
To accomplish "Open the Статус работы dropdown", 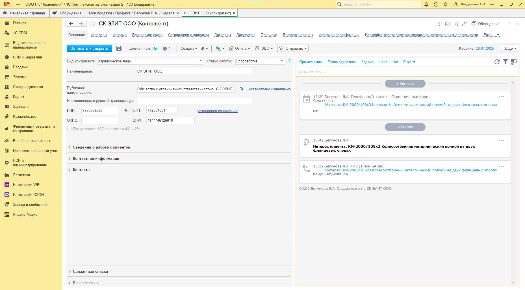I will point(282,61).
